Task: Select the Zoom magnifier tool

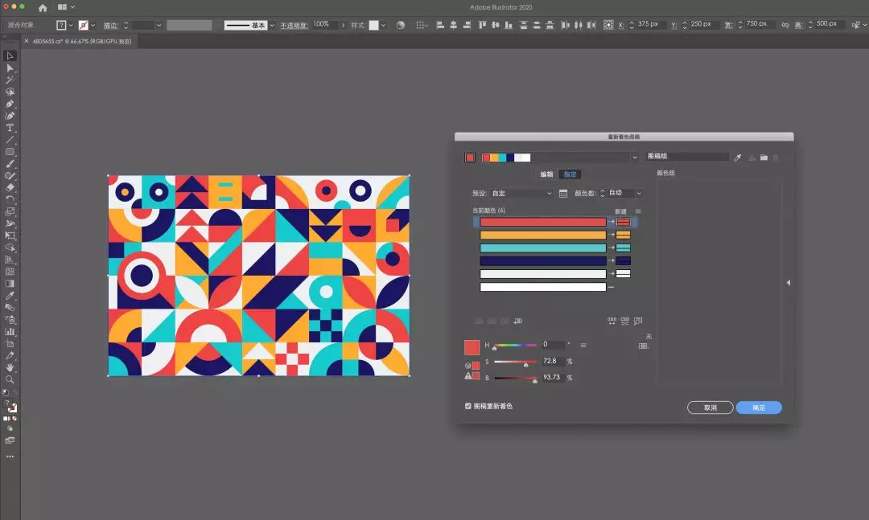Action: click(10, 379)
